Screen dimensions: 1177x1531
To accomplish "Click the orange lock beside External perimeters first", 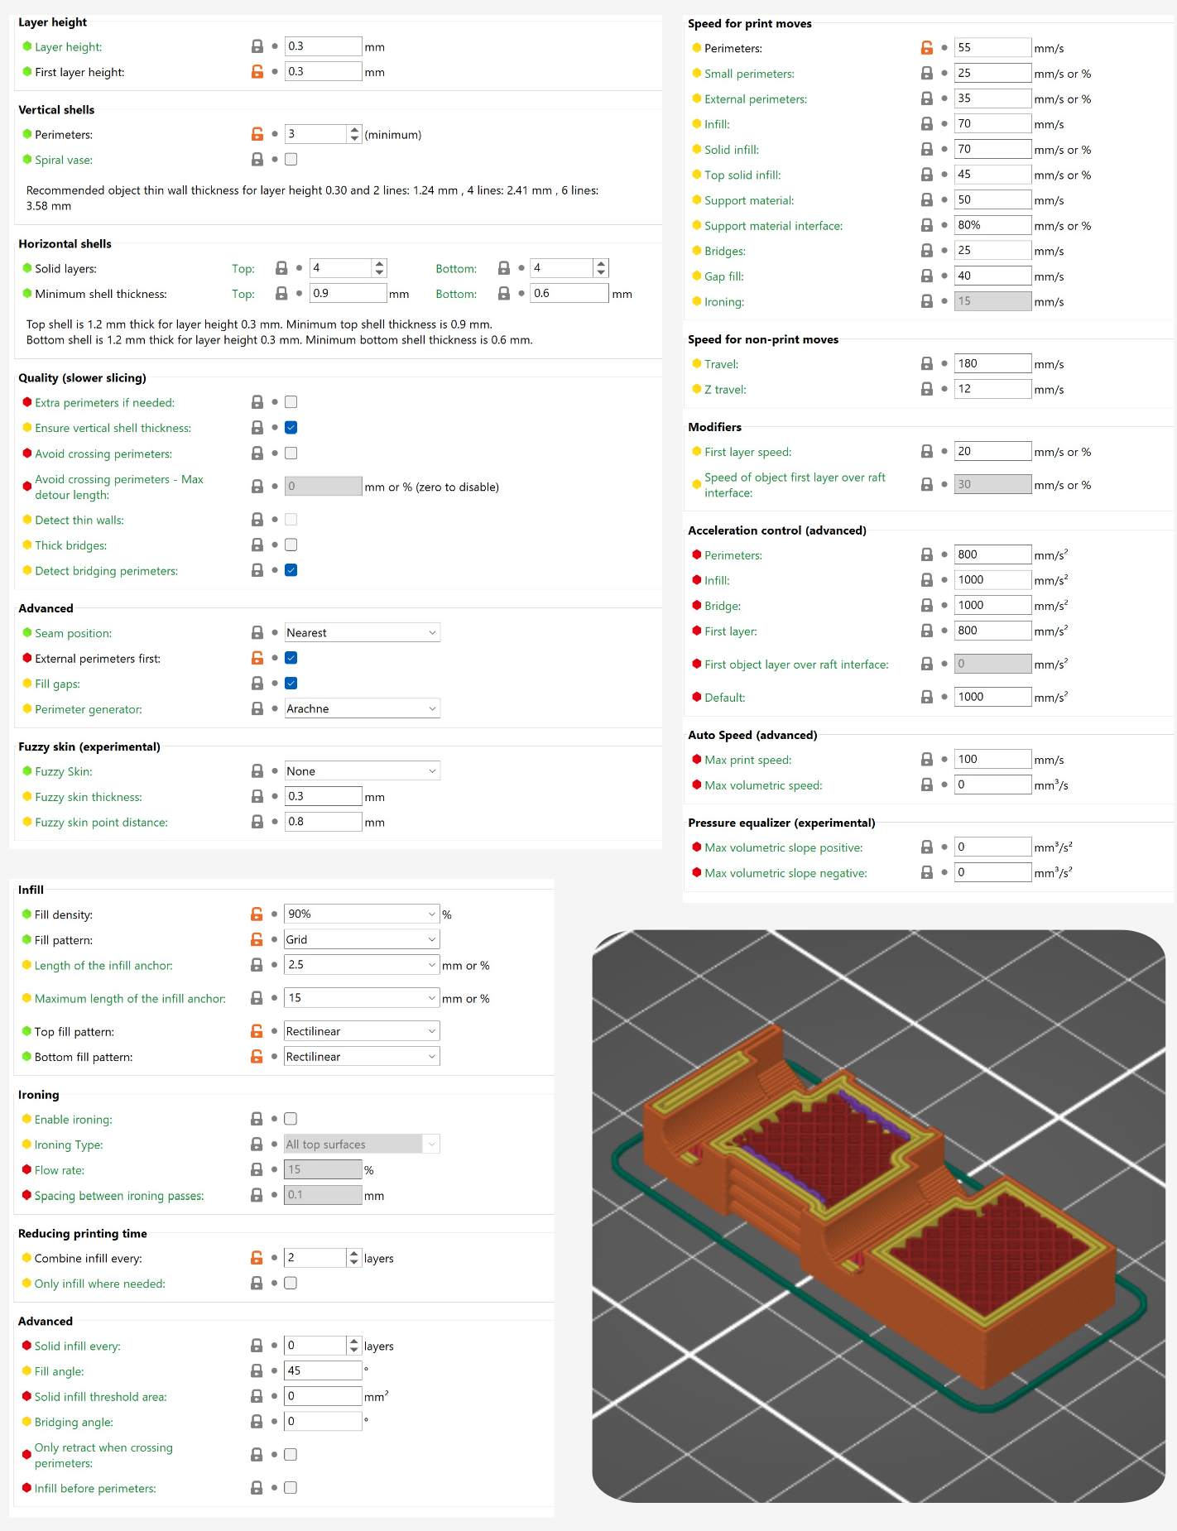I will click(257, 658).
